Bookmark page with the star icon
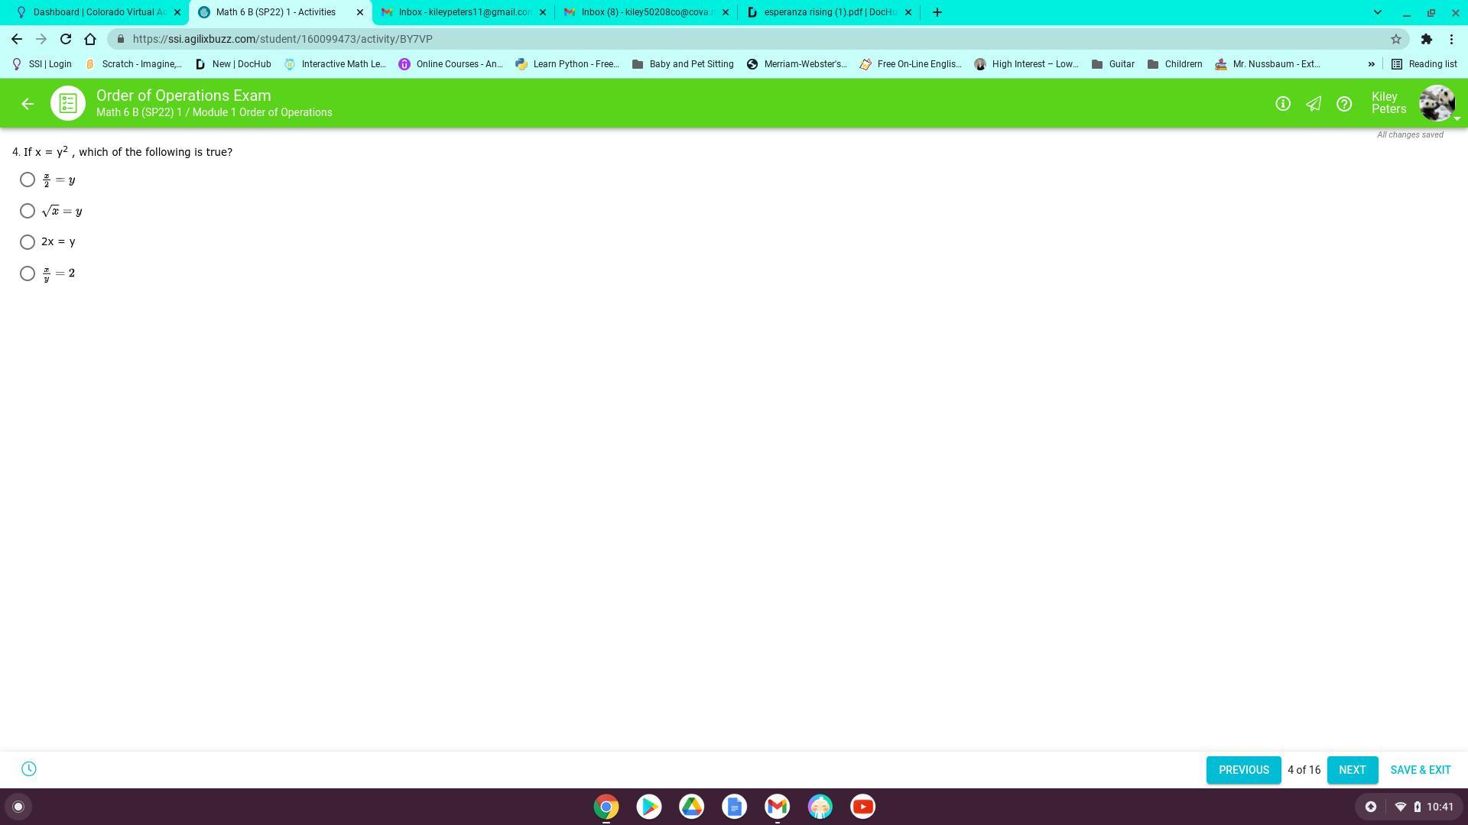Viewport: 1468px width, 825px height. tap(1395, 39)
